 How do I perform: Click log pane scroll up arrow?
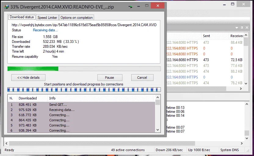coord(247,104)
